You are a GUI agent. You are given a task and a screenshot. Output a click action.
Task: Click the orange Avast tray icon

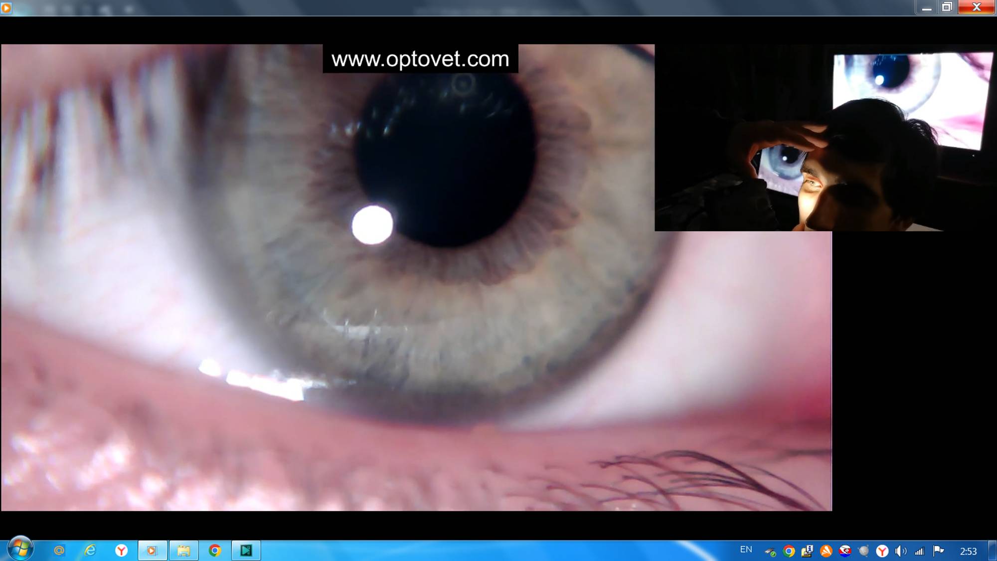826,551
